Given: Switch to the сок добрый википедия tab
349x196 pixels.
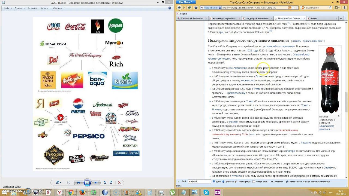Looking at the screenshot, I should [258, 19].
